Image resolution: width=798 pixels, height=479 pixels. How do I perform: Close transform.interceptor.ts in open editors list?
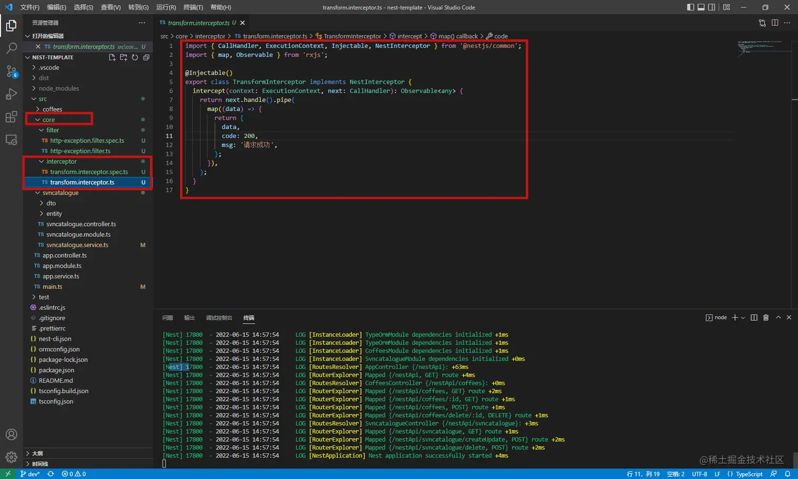coord(38,47)
